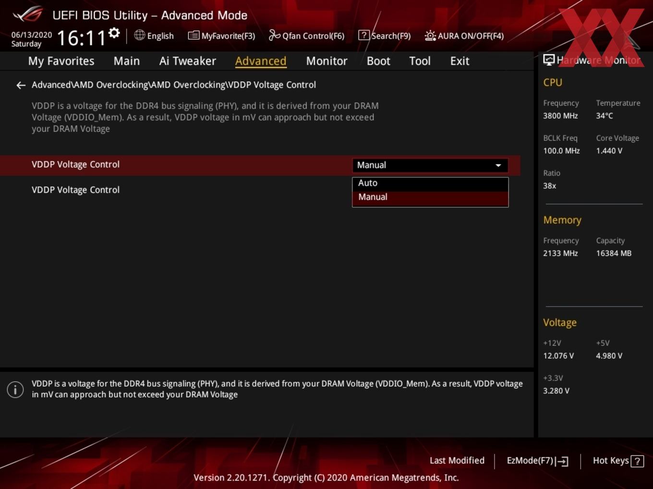This screenshot has width=653, height=489.
Task: Switch to the Ai Tweaker tab
Action: pyautogui.click(x=188, y=61)
